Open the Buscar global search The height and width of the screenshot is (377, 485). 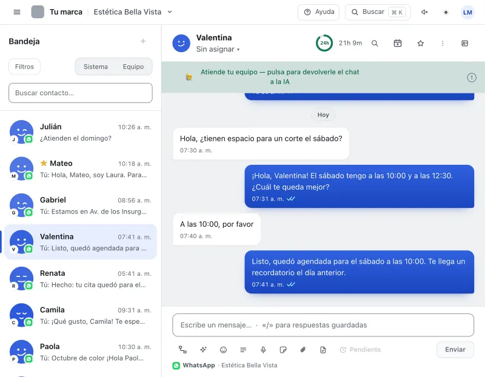click(x=378, y=12)
